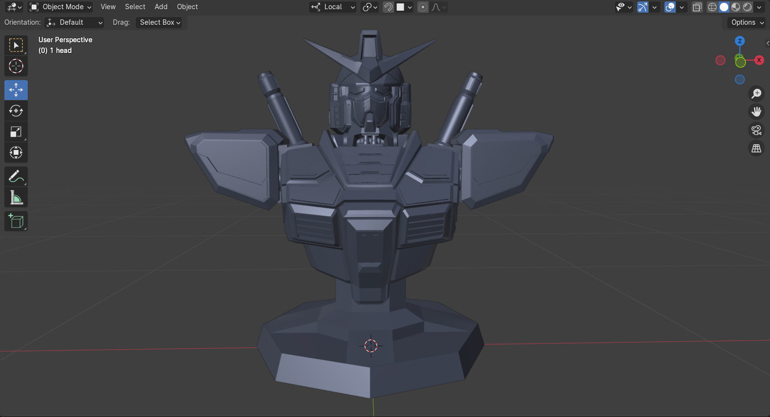Click the zoom magnifier viewport icon
The height and width of the screenshot is (417, 770).
(756, 93)
